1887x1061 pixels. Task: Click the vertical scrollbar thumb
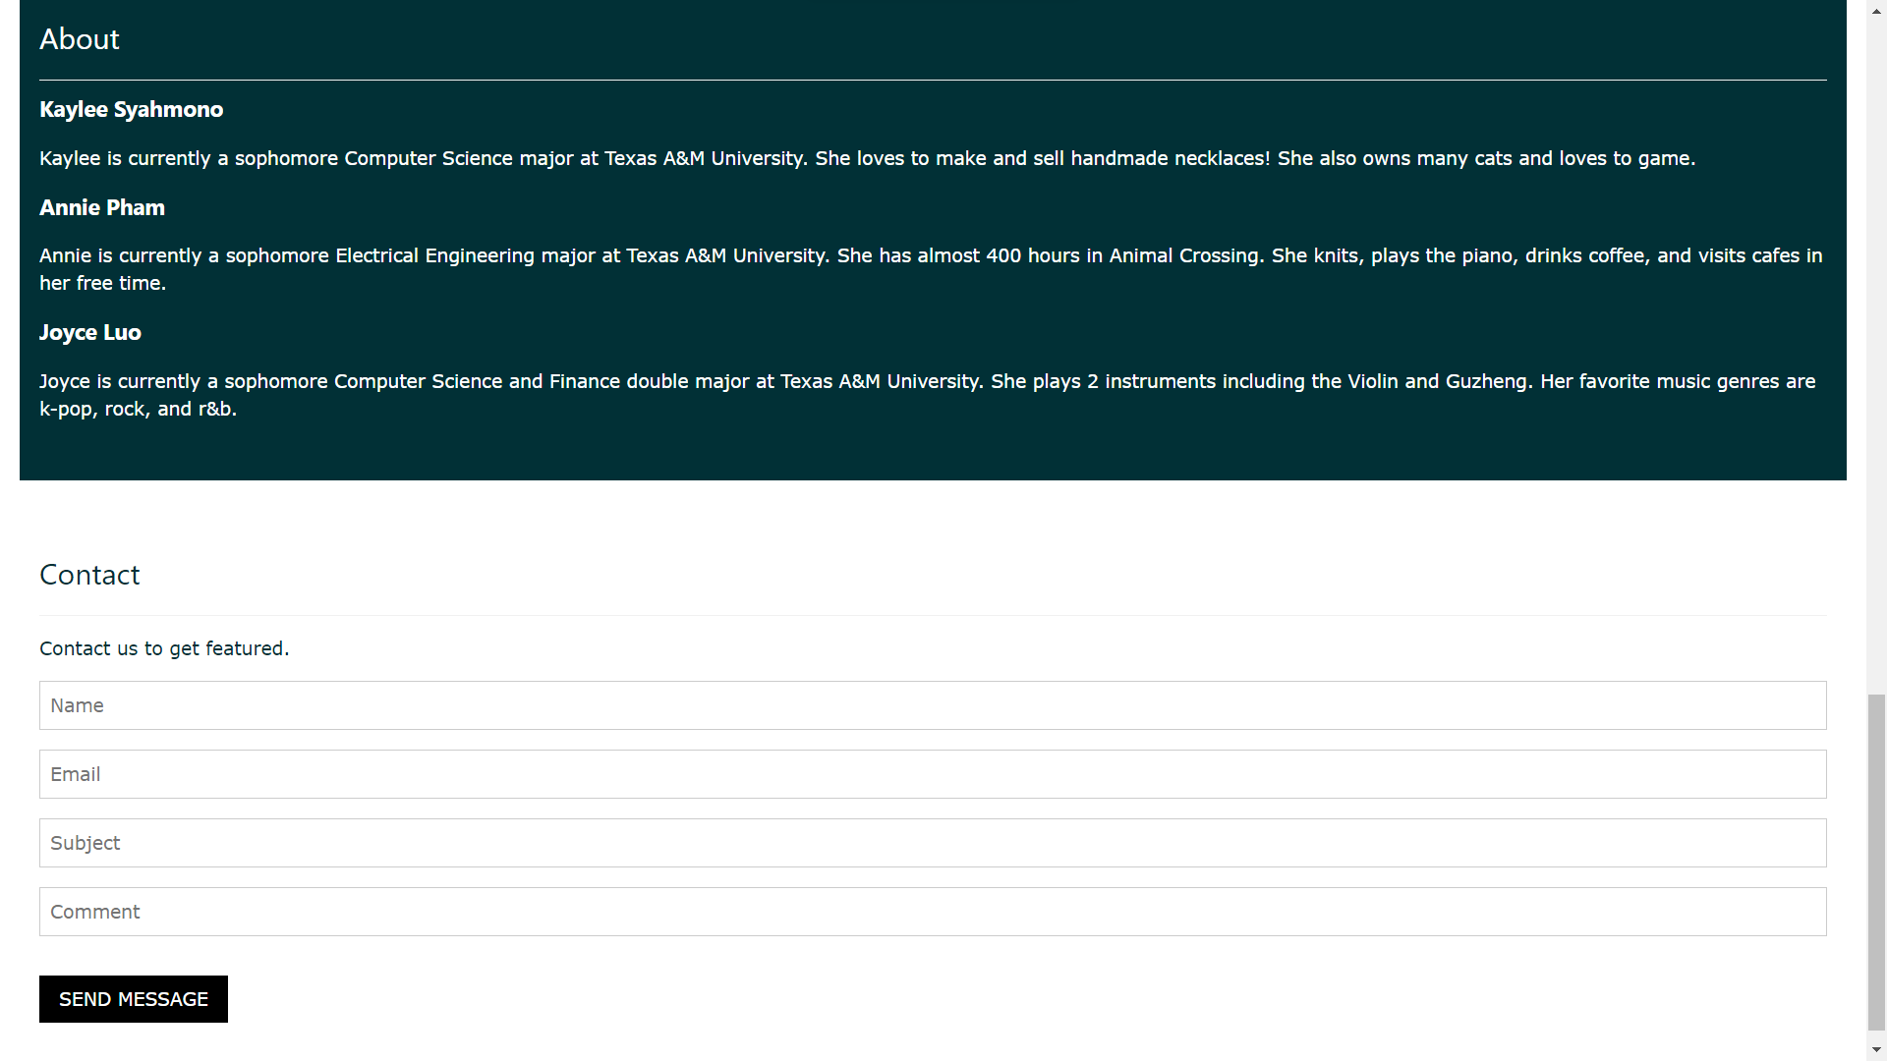(x=1876, y=863)
